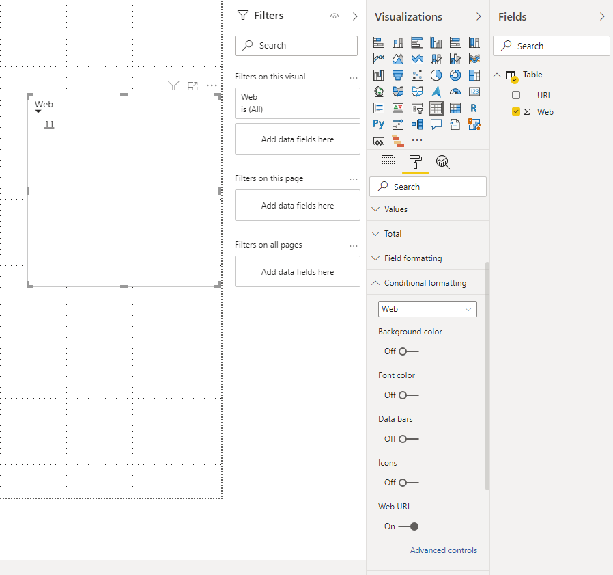Select the Clustered column chart visual

[436, 42]
